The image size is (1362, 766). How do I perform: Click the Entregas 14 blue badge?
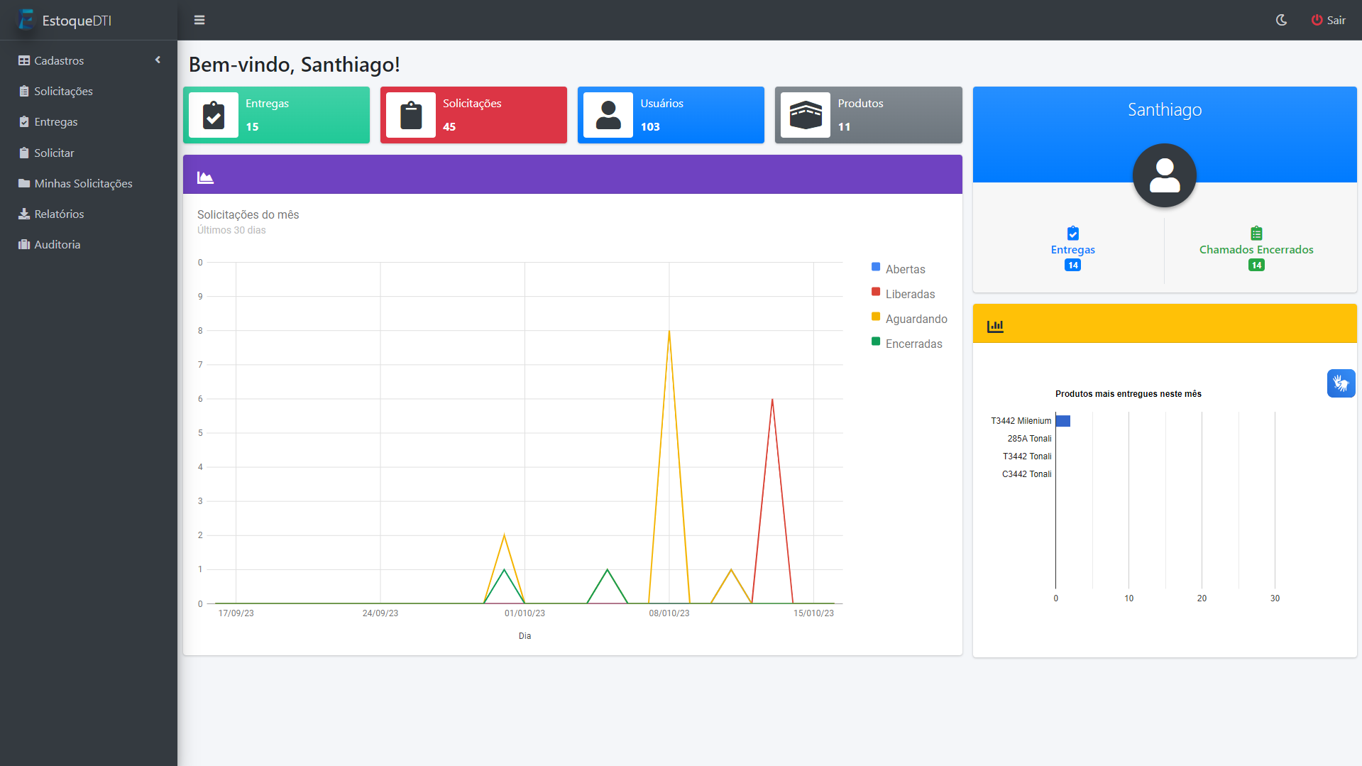coord(1072,266)
